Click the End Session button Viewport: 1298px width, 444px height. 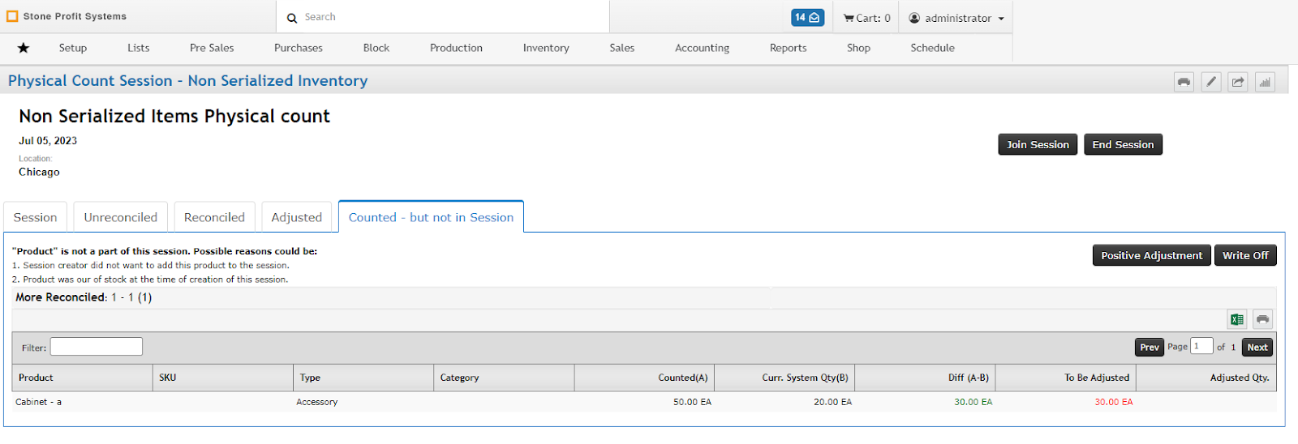(1123, 144)
